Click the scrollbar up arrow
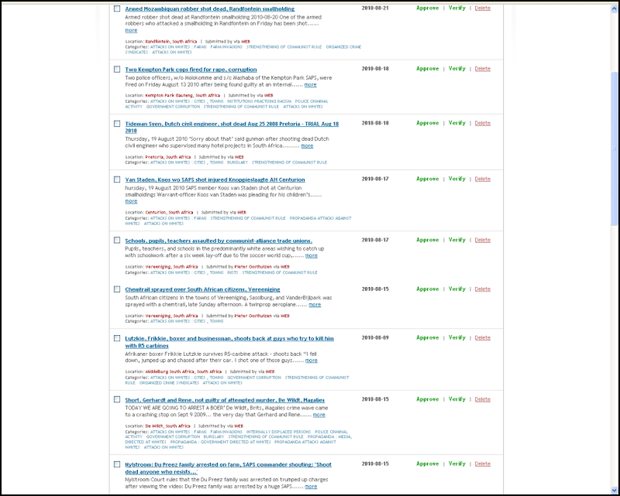This screenshot has height=496, width=620. click(x=615, y=9)
